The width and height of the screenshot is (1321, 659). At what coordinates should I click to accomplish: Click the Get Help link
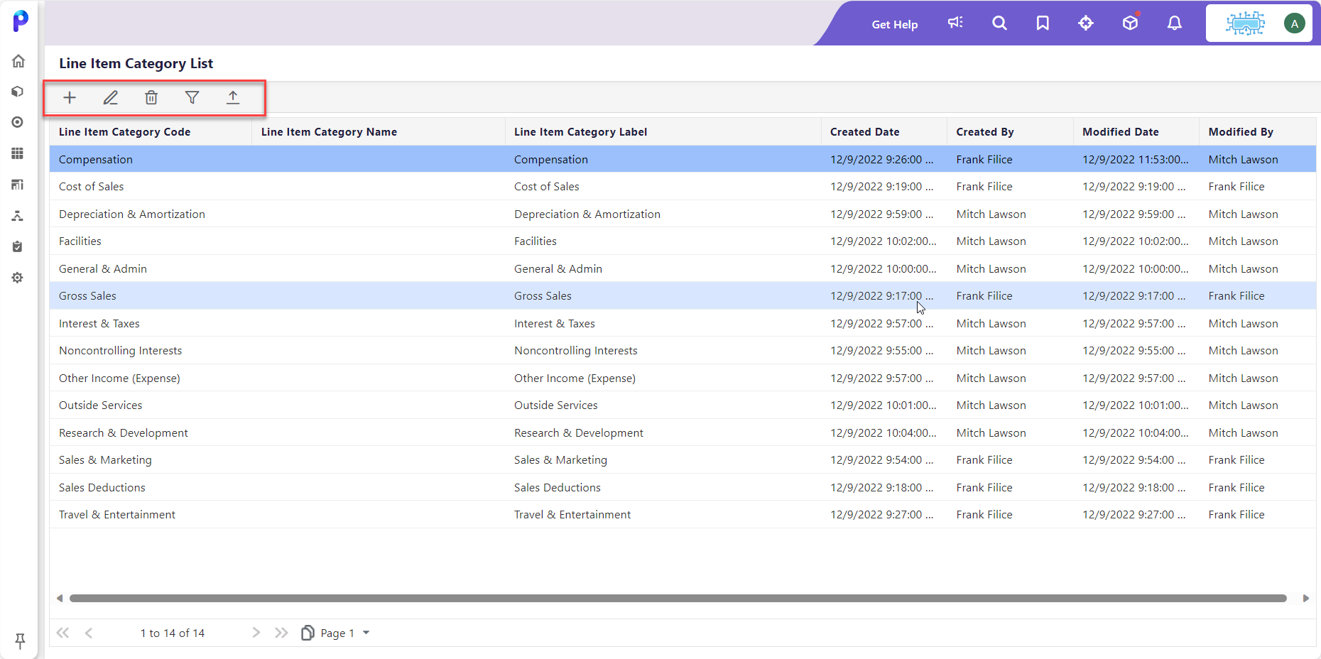coord(895,24)
